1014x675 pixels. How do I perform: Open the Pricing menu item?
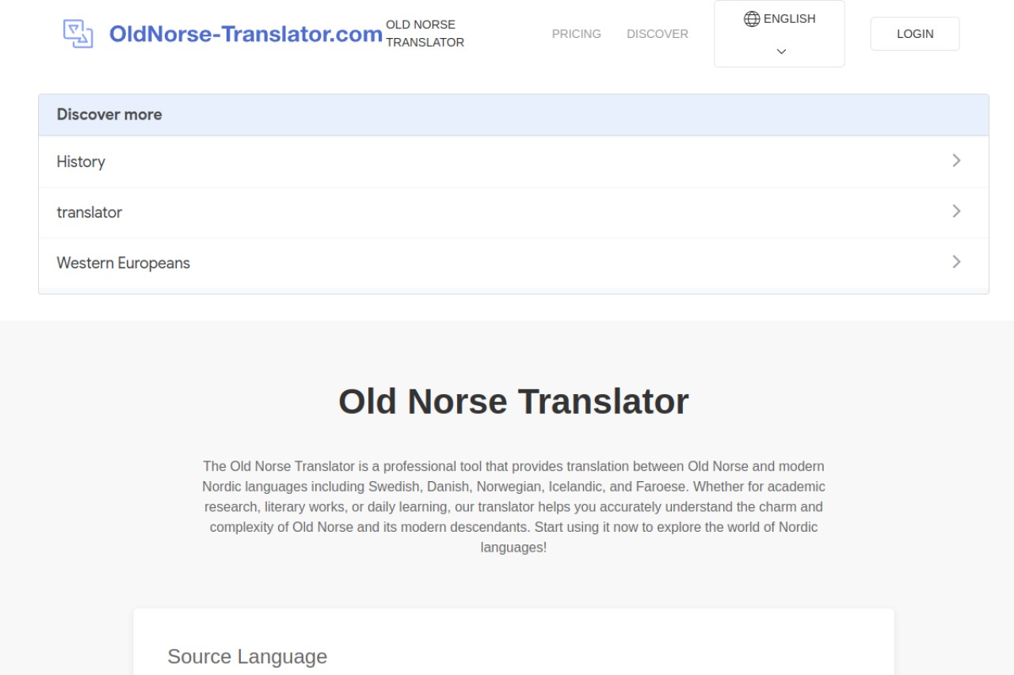pyautogui.click(x=577, y=34)
